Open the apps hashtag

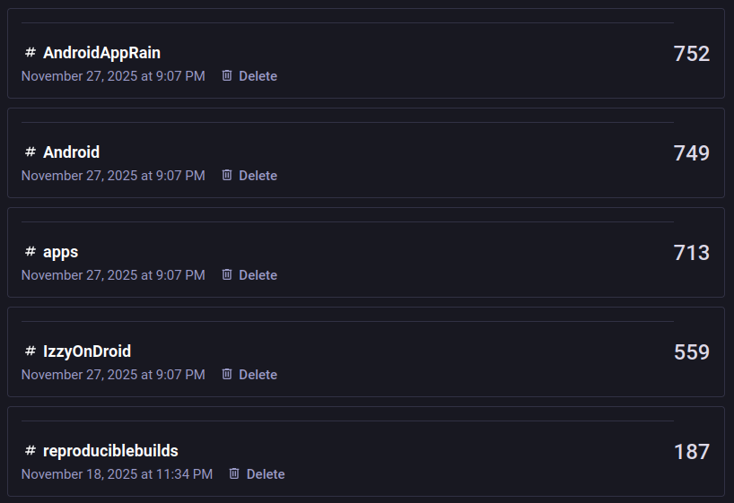pos(60,252)
